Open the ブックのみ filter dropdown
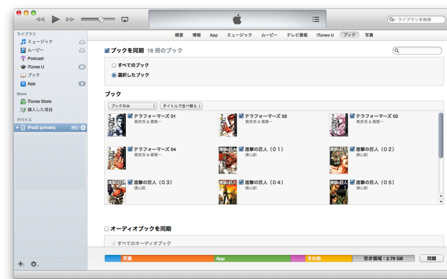The height and width of the screenshot is (279, 447). click(132, 106)
